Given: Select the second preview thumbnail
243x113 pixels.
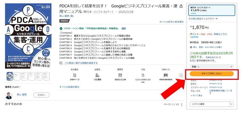Looking at the screenshot, I should 17,76.
